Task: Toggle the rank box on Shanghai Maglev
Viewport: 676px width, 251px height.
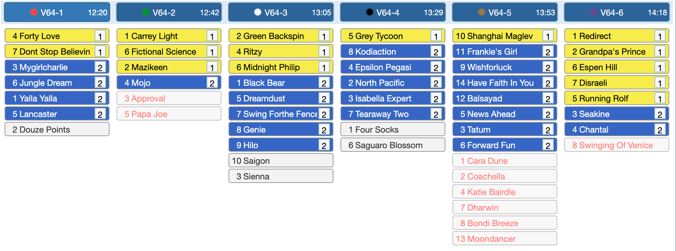Action: [548, 36]
